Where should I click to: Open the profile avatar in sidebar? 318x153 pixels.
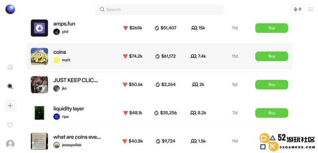(10, 144)
